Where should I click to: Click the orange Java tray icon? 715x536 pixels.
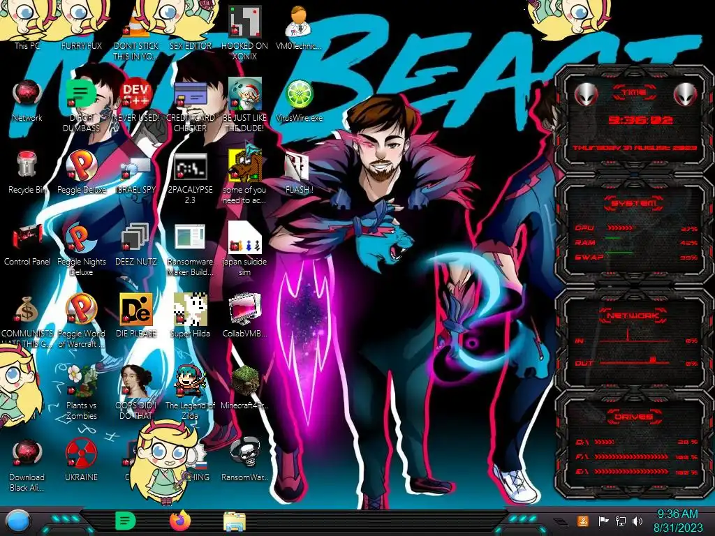click(583, 521)
